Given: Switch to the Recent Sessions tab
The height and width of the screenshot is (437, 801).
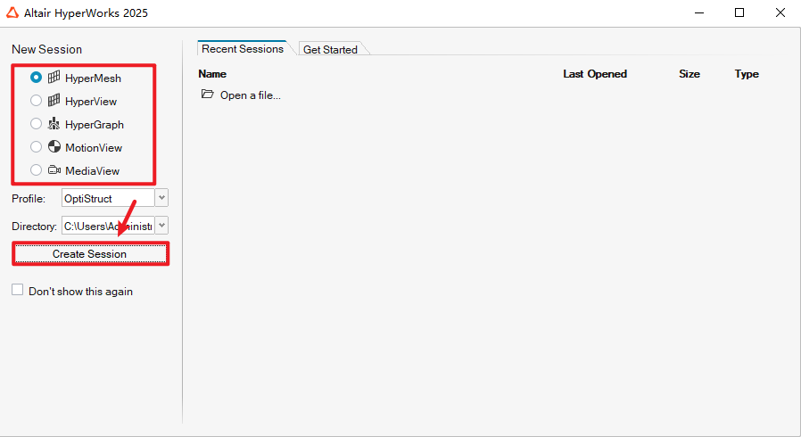Looking at the screenshot, I should [242, 49].
